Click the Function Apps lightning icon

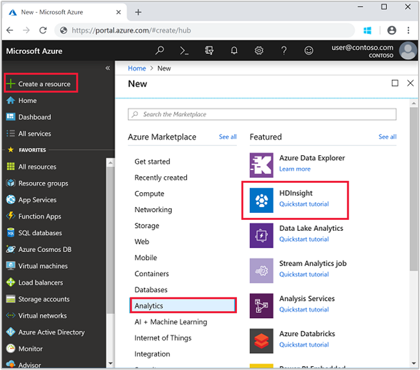click(11, 216)
